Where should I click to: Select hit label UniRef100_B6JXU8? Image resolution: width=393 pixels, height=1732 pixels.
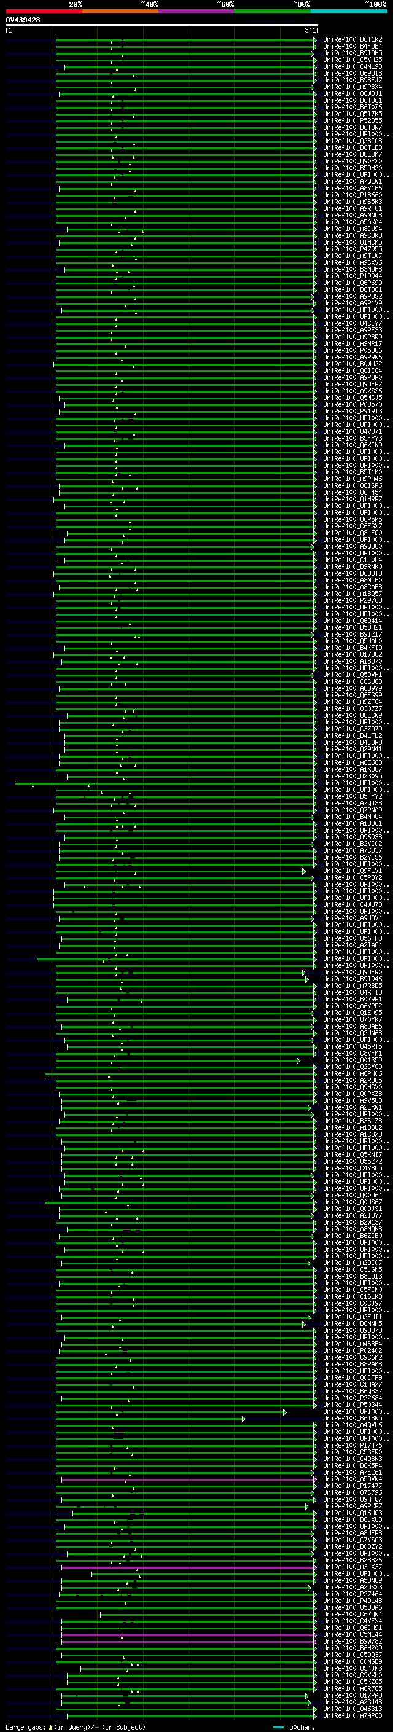(352, 1519)
